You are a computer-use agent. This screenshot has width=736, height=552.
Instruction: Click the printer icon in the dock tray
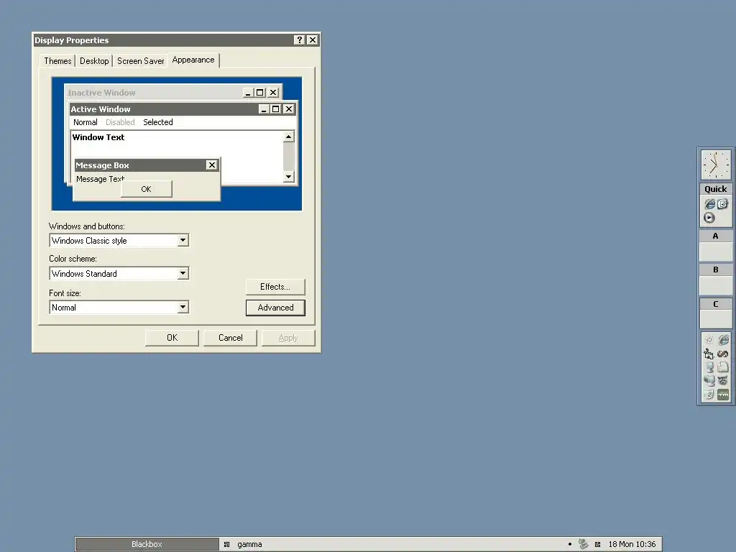click(723, 367)
